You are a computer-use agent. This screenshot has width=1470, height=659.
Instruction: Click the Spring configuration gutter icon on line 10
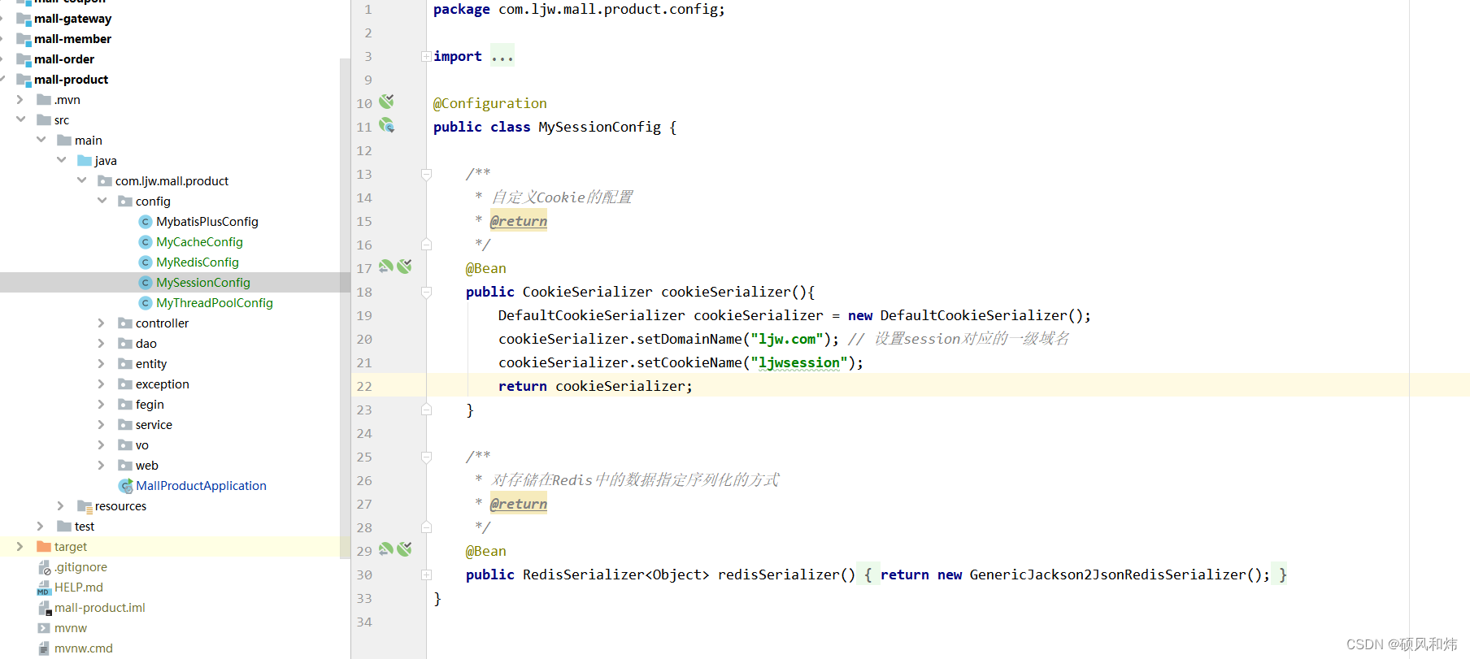pos(387,102)
